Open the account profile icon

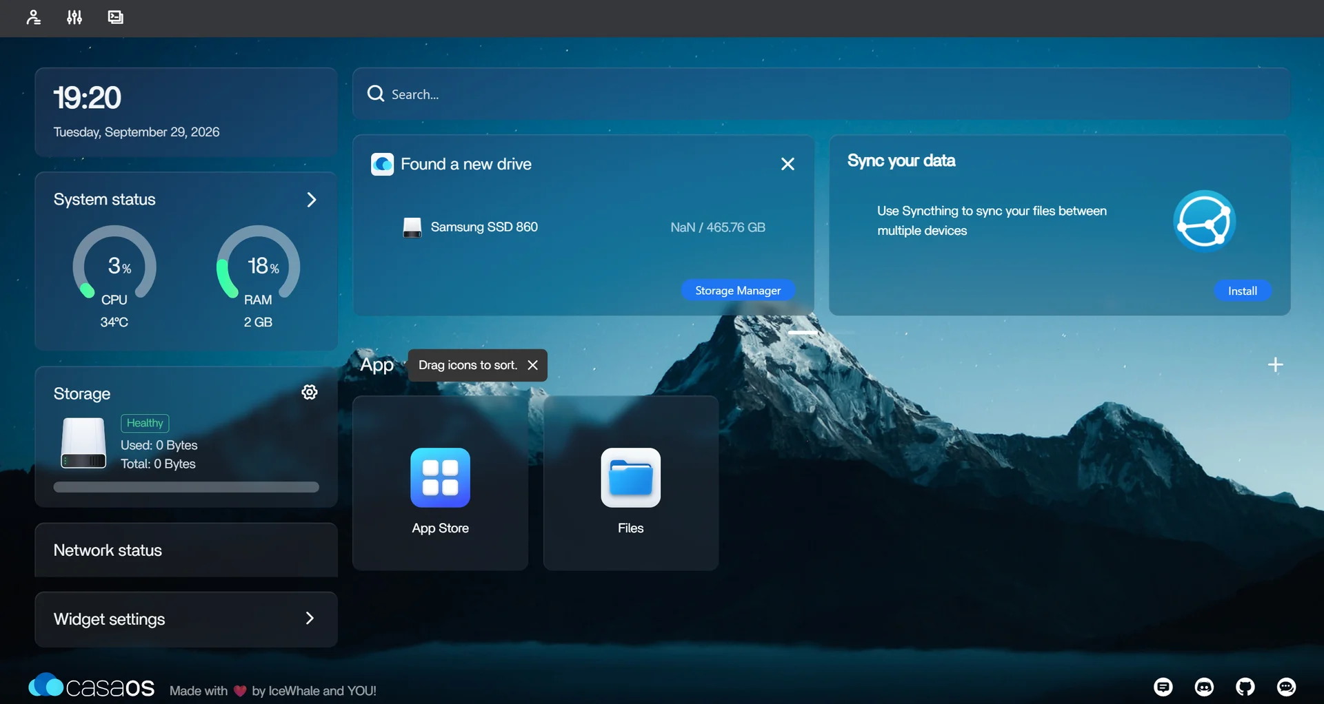tap(33, 17)
